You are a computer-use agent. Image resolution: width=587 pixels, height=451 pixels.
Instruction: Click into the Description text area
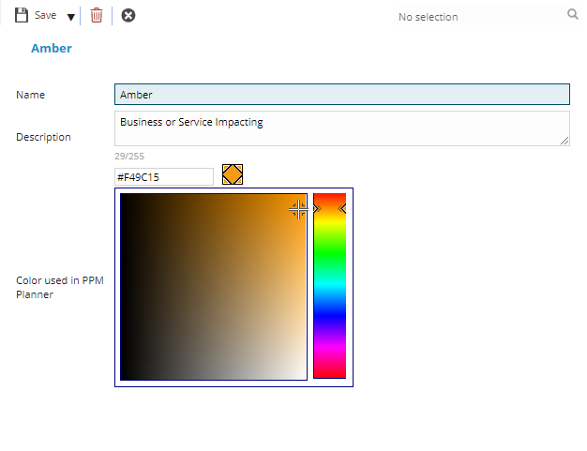pyautogui.click(x=341, y=128)
